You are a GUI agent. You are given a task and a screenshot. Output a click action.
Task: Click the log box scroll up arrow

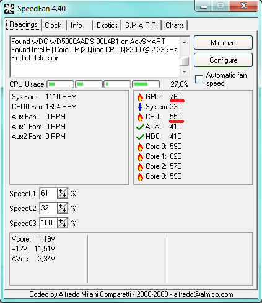(185, 42)
